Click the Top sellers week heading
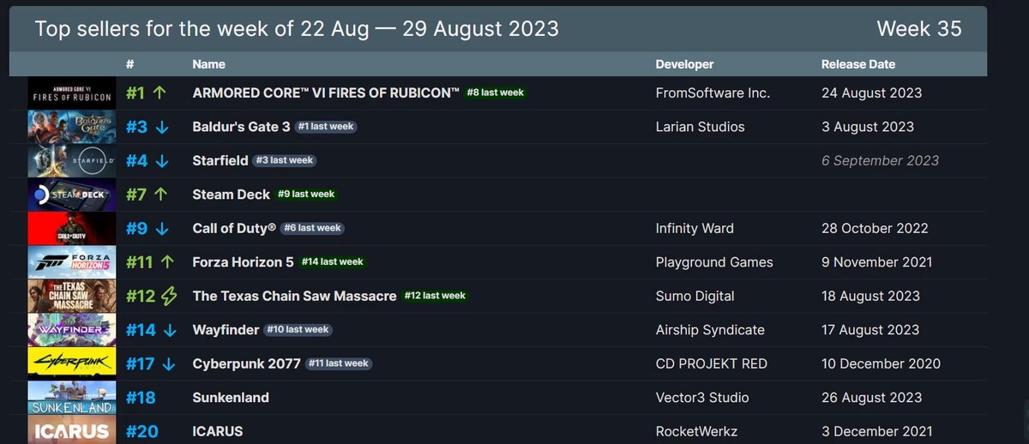 [297, 28]
